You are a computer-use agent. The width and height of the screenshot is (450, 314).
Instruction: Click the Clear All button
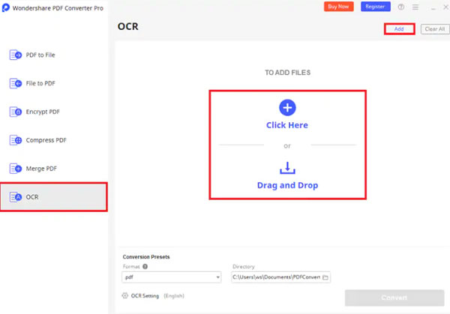pos(435,29)
